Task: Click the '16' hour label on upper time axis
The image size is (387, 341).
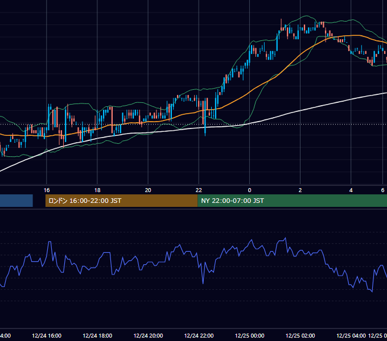Action: pyautogui.click(x=47, y=190)
